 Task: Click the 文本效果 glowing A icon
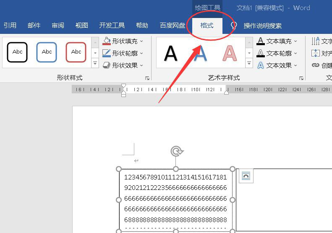coord(261,65)
